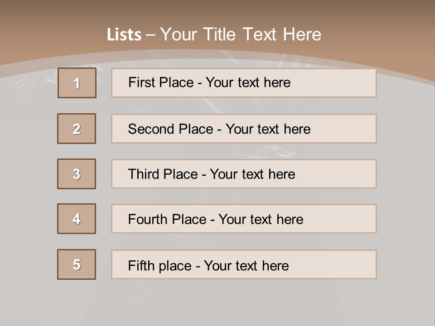
Task: Click "Your Title Text Here" in title
Action: point(241,34)
